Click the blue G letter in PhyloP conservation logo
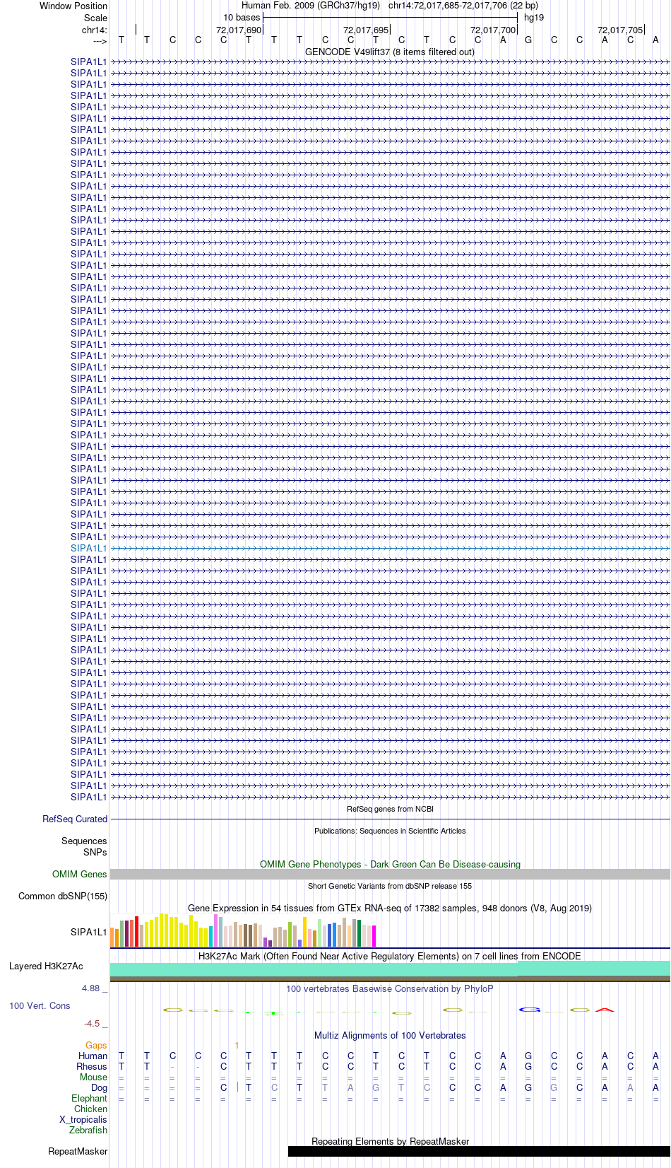The image size is (671, 1168). [x=529, y=1010]
